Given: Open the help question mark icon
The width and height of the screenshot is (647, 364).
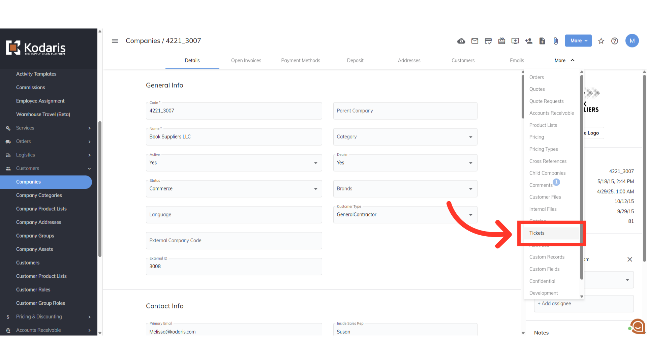Looking at the screenshot, I should [615, 41].
